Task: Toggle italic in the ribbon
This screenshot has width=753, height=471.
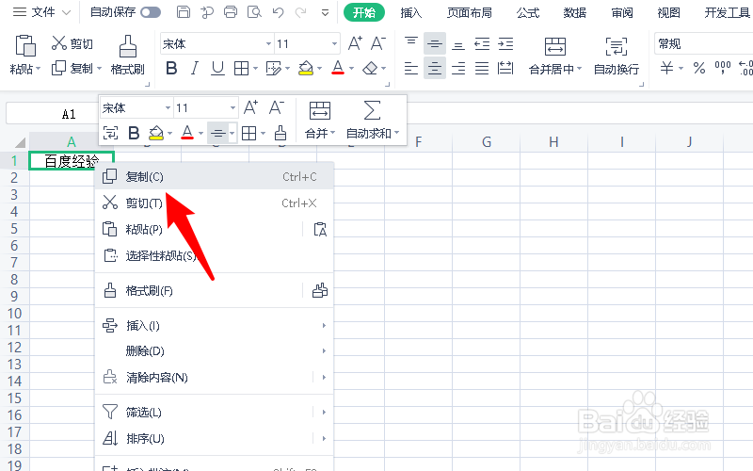Action: click(x=195, y=68)
